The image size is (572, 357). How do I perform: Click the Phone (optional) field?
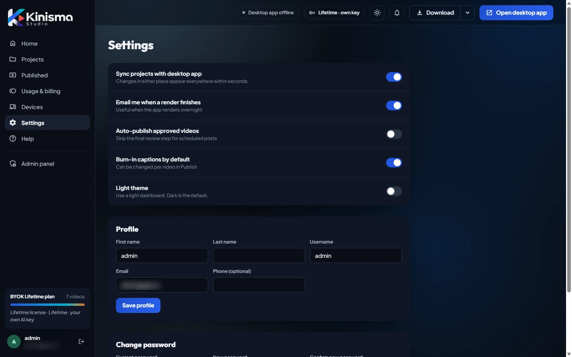coord(259,285)
